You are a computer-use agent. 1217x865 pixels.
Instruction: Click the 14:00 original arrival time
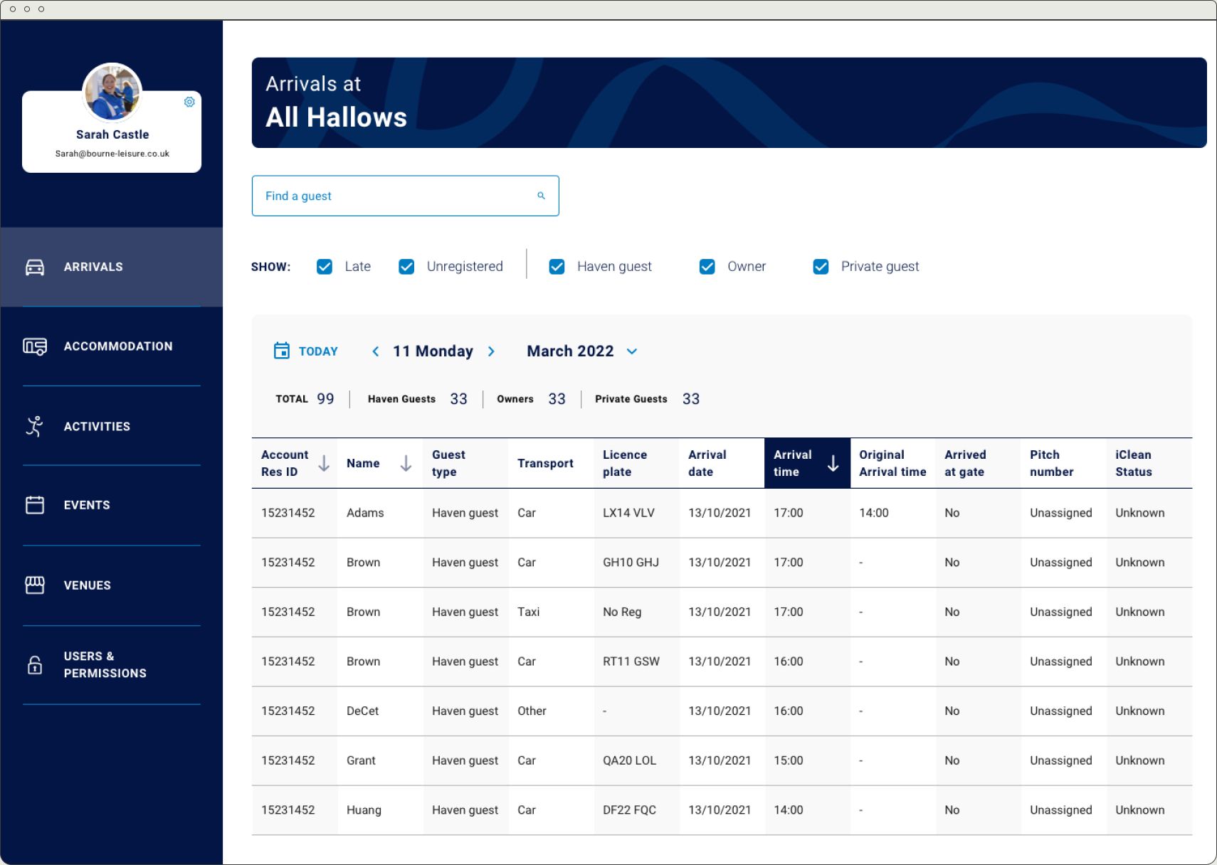(874, 513)
